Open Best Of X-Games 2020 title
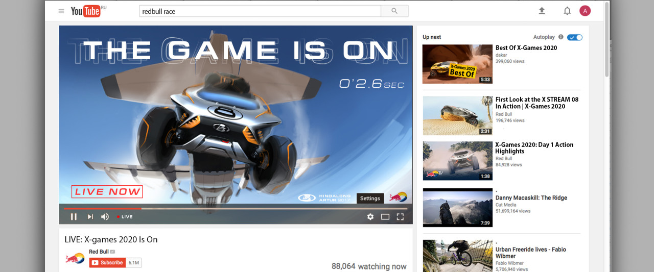 (x=526, y=48)
